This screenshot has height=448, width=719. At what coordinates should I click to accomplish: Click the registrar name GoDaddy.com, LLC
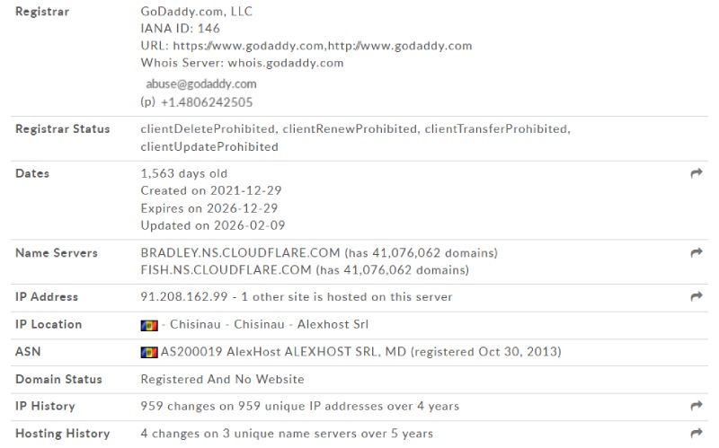pyautogui.click(x=194, y=12)
